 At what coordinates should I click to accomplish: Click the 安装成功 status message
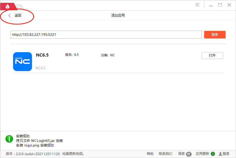click(23, 136)
